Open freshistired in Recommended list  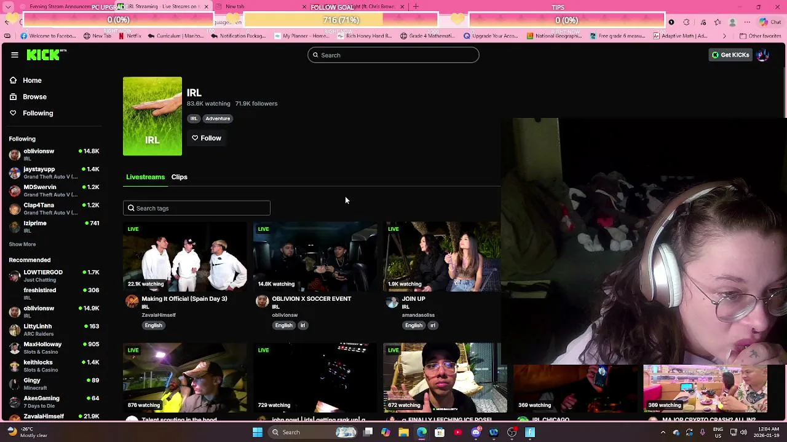[54, 293]
